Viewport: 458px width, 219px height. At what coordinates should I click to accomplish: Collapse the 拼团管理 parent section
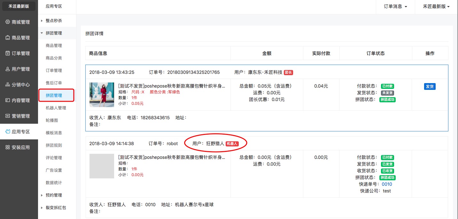coord(42,33)
